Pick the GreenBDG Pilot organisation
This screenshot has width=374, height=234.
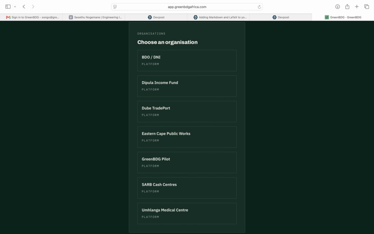(187, 162)
